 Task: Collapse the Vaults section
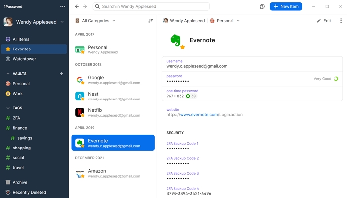tap(8, 74)
